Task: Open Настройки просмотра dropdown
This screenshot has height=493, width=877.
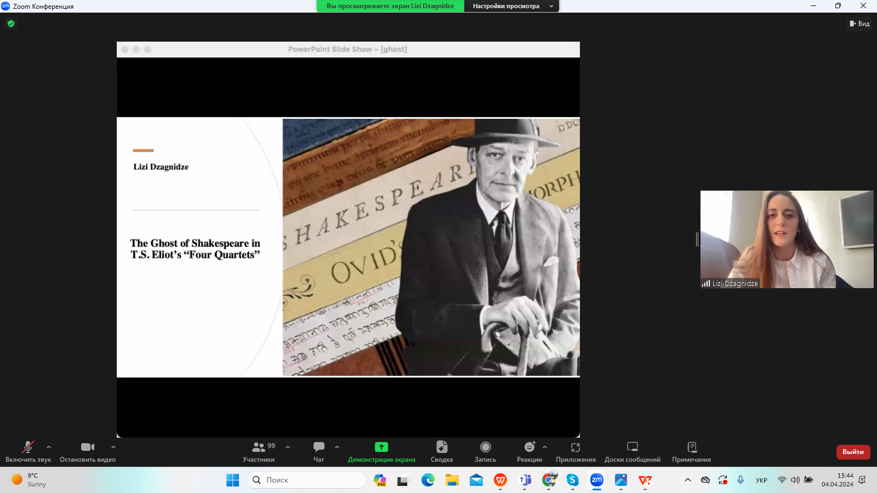Action: pyautogui.click(x=511, y=6)
